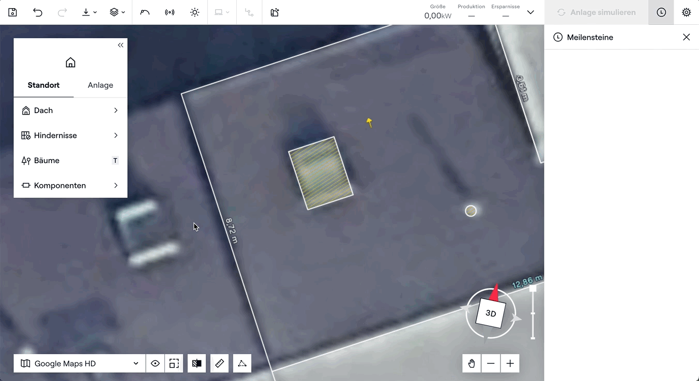Click the hand pan tool
Viewport: 699px width, 381px height.
(x=472, y=363)
